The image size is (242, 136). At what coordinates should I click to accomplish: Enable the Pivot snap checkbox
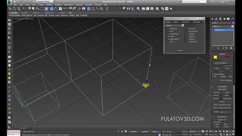168,31
